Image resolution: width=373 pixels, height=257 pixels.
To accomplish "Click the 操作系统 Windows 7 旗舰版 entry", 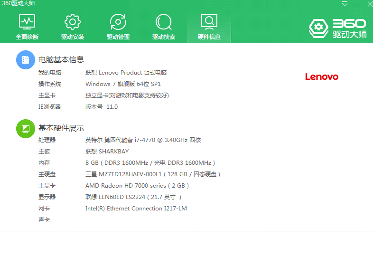I will click(x=123, y=84).
